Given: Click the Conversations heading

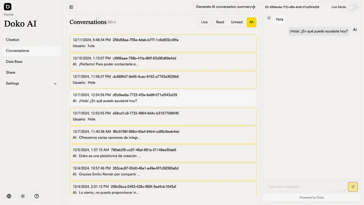Looking at the screenshot, I should tap(88, 22).
